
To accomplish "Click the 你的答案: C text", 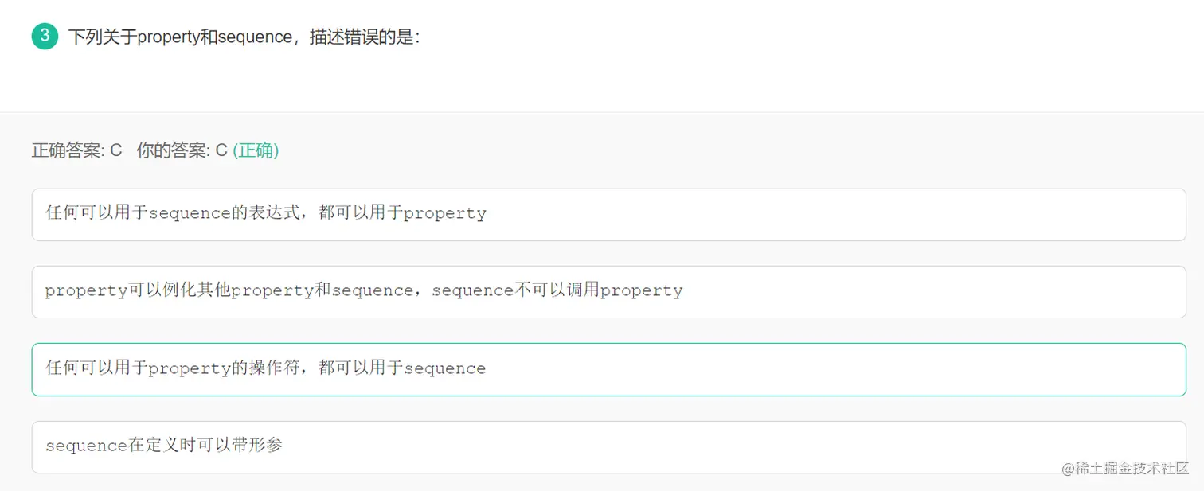I will pyautogui.click(x=182, y=150).
